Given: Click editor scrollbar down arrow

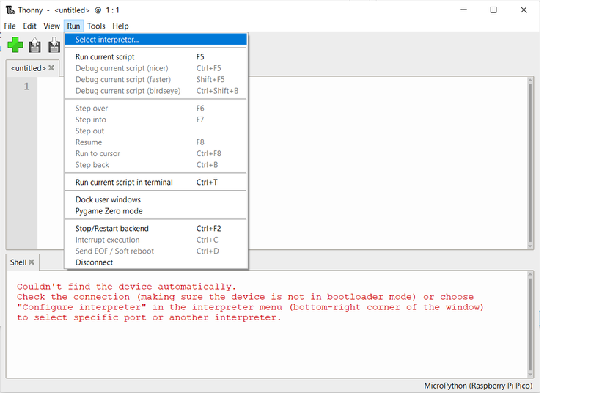Looking at the screenshot, I should click(530, 246).
